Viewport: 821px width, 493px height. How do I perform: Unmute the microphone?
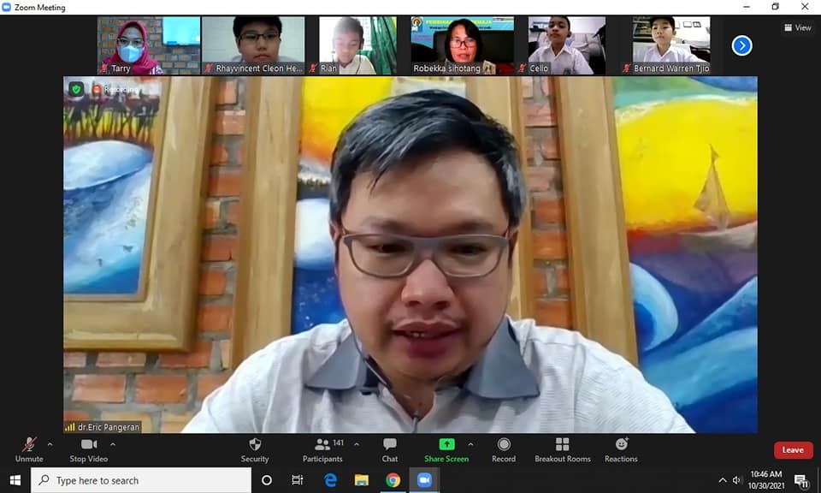click(29, 449)
